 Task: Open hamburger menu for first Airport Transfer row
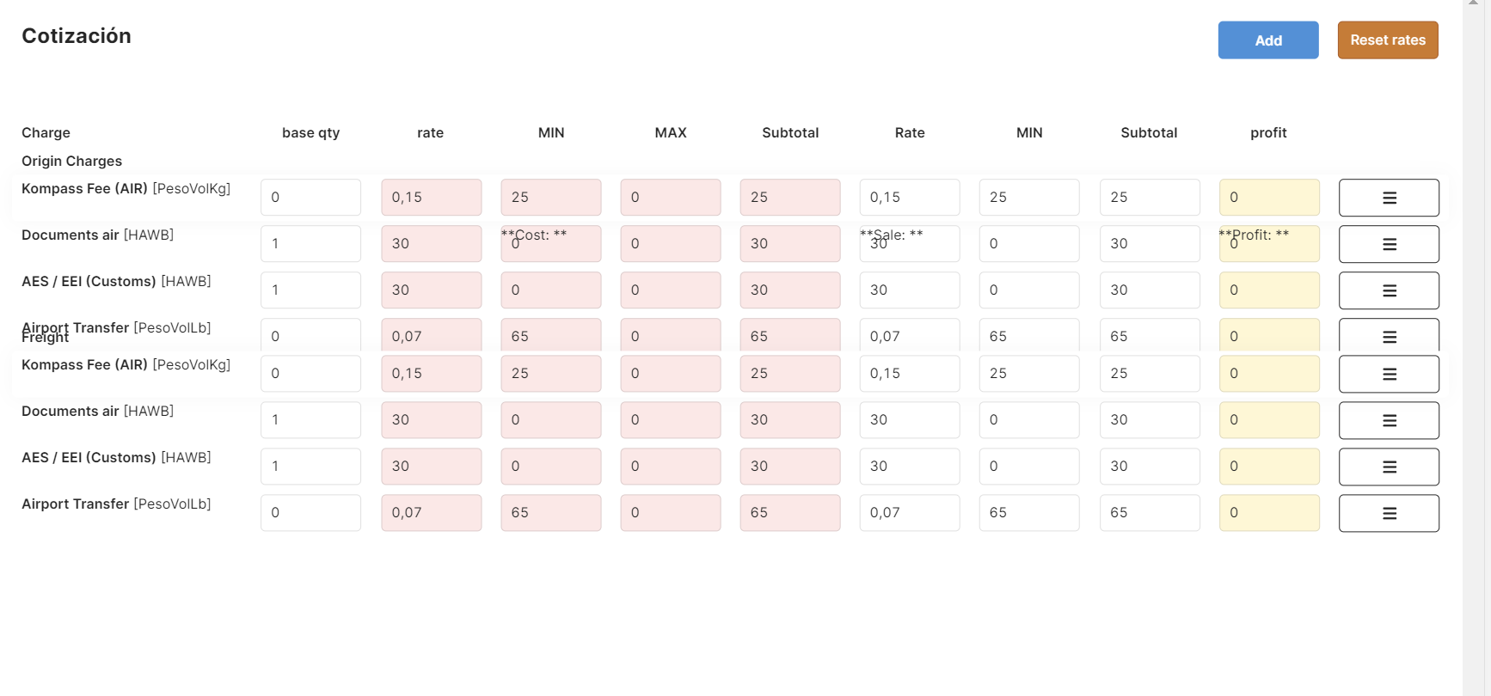point(1388,335)
